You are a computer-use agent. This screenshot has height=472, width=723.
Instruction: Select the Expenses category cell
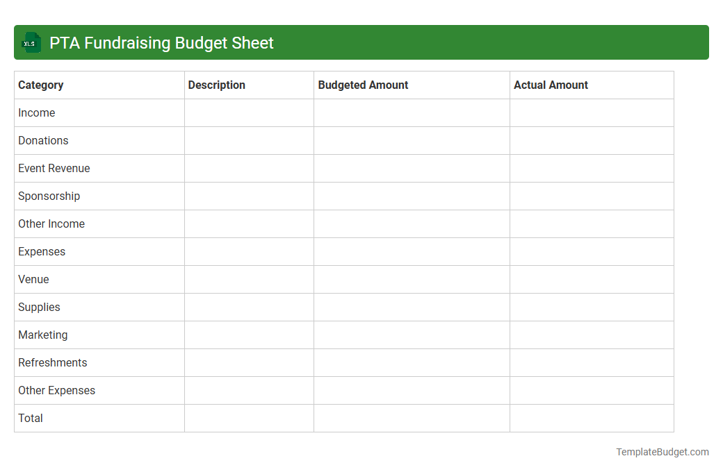point(42,251)
